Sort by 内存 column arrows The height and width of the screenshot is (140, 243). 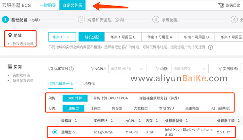coord(157,121)
